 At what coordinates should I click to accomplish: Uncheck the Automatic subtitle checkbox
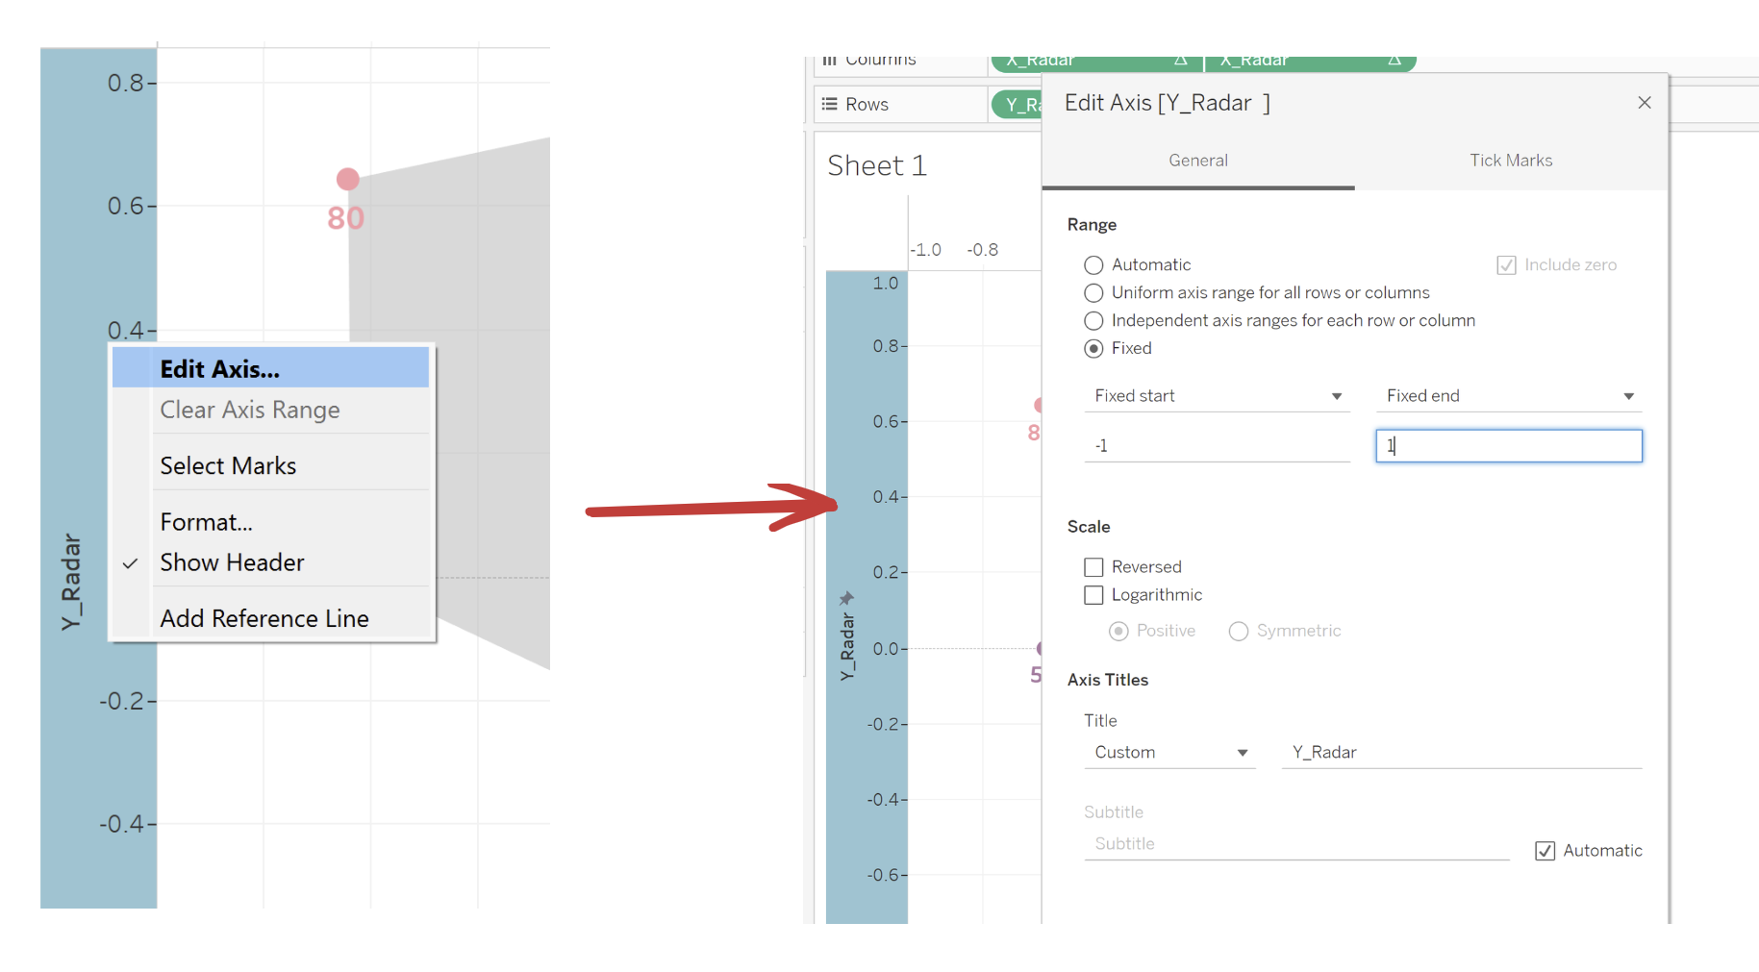(x=1545, y=851)
